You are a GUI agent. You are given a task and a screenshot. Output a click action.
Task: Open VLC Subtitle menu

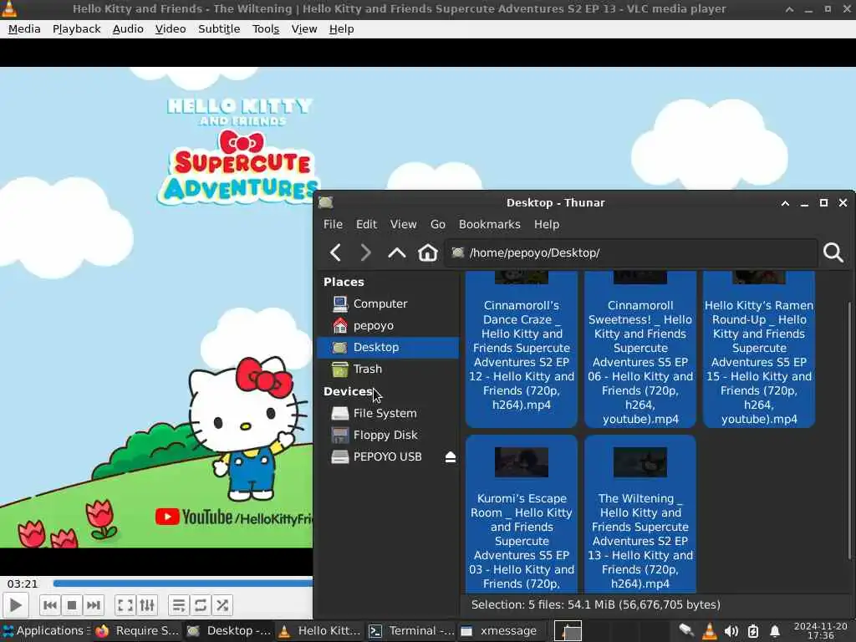coord(219,29)
